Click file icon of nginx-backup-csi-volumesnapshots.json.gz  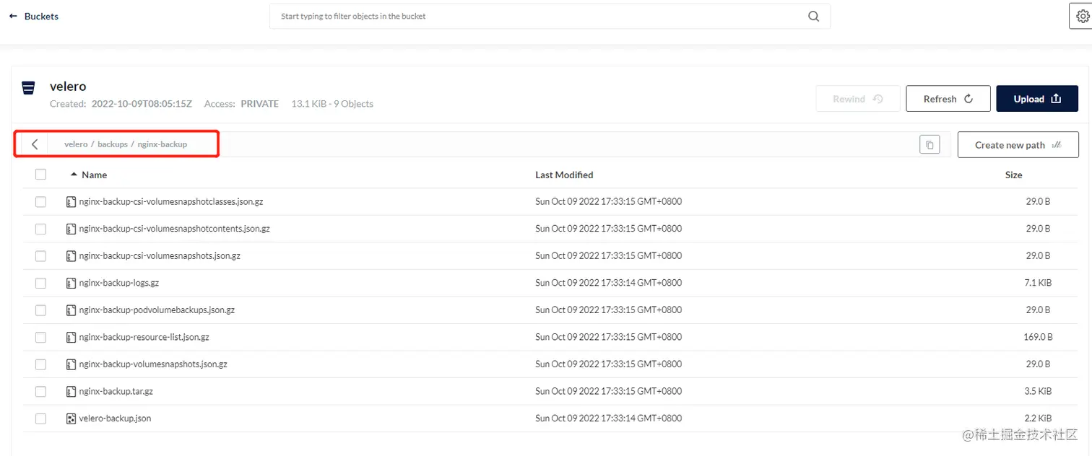71,256
